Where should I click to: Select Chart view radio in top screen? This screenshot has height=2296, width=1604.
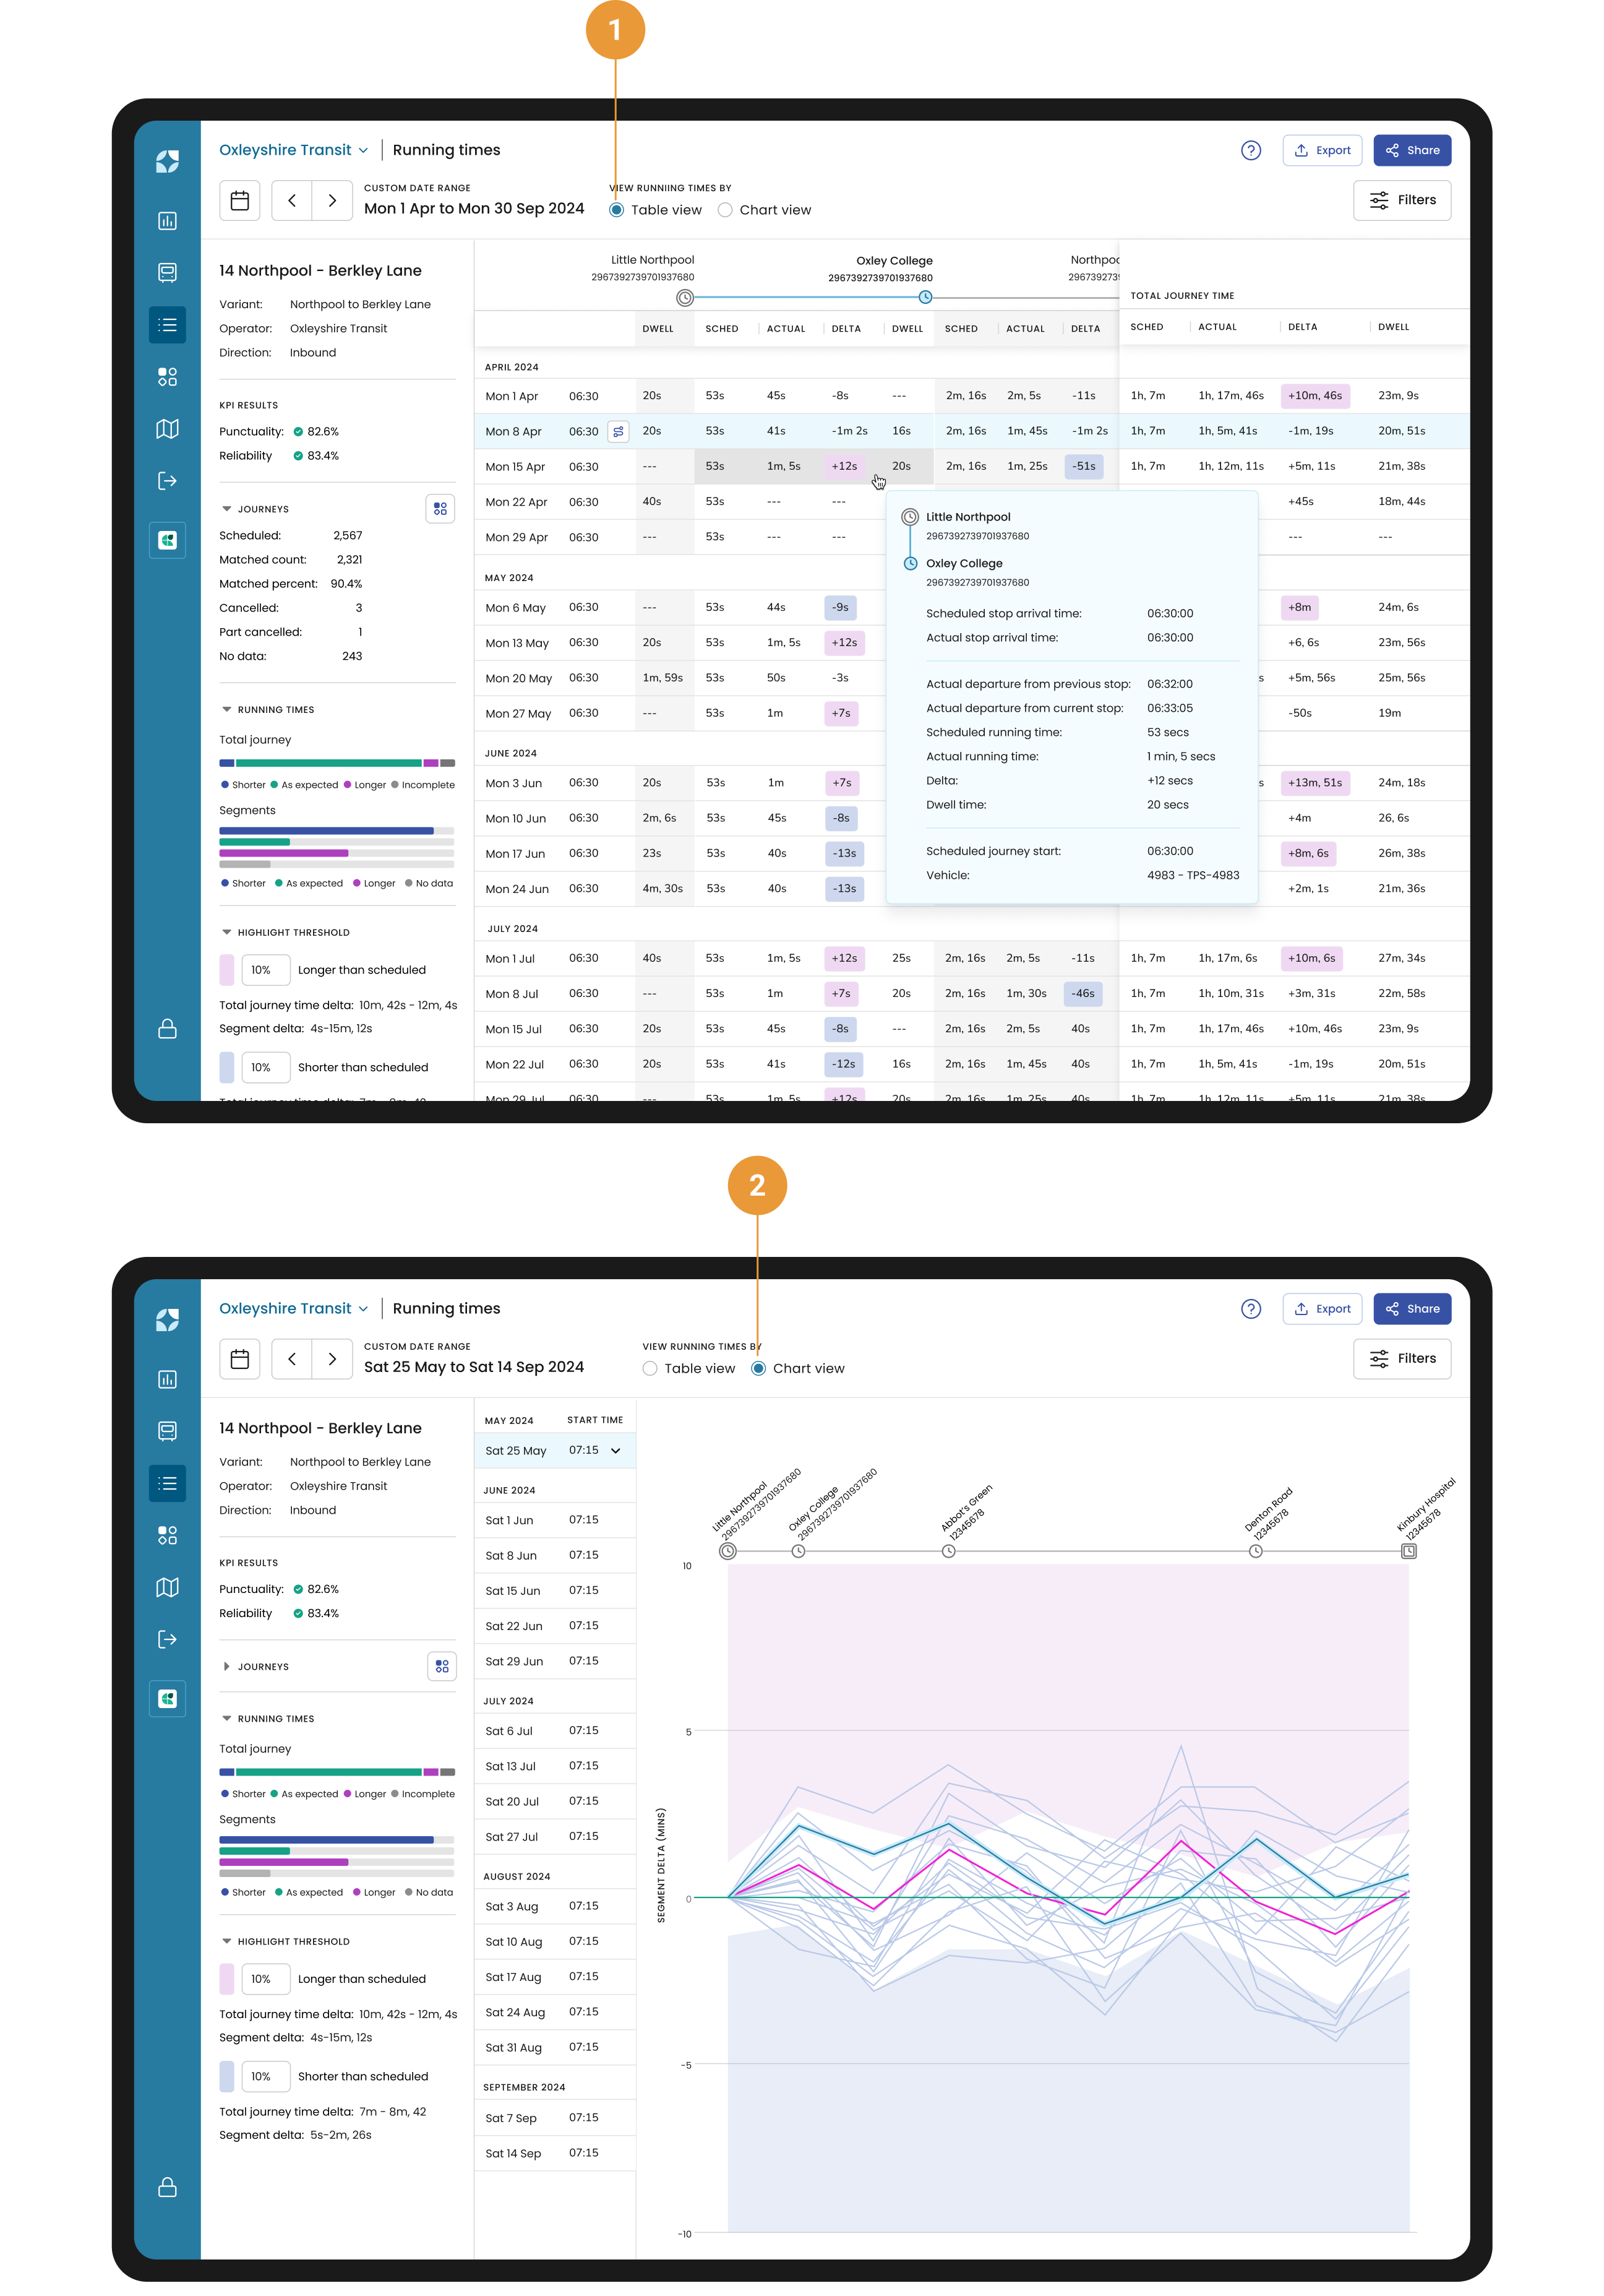[x=726, y=210]
